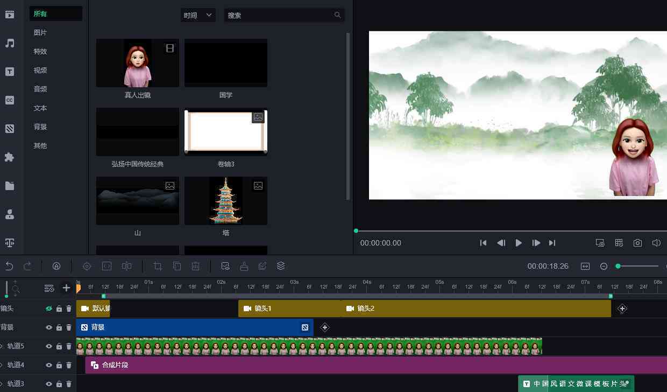
Task: Click the grid layout icon under preview
Action: tap(619, 243)
